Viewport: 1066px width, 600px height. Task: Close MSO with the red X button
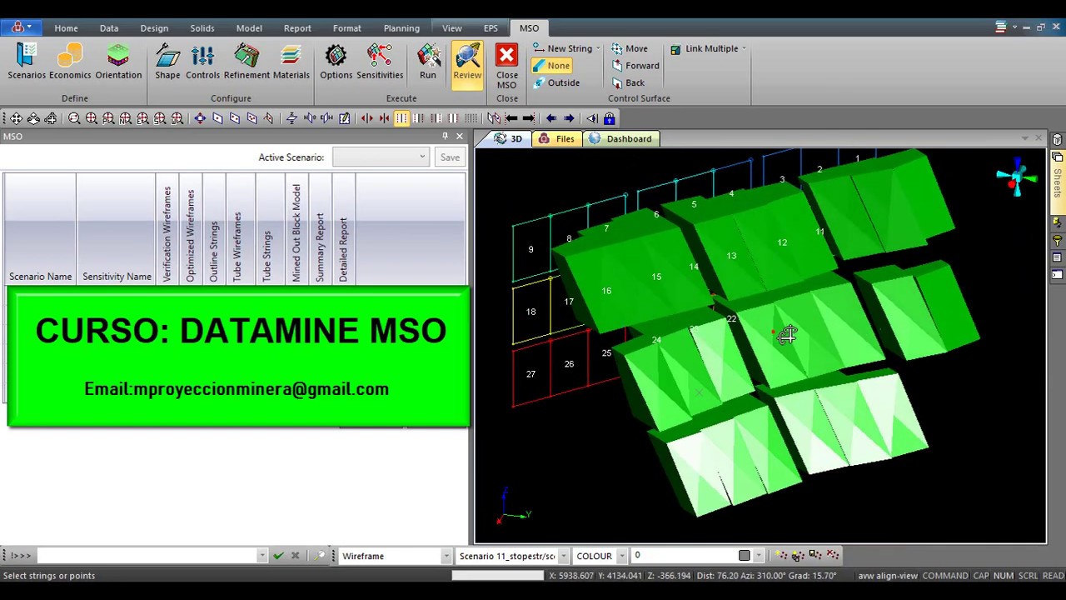point(506,66)
